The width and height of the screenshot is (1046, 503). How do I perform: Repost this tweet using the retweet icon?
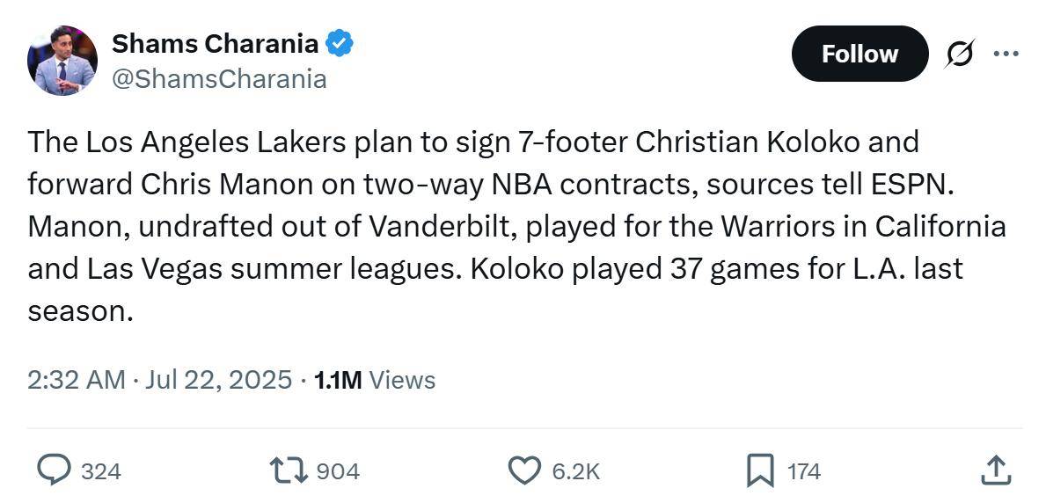coord(289,470)
